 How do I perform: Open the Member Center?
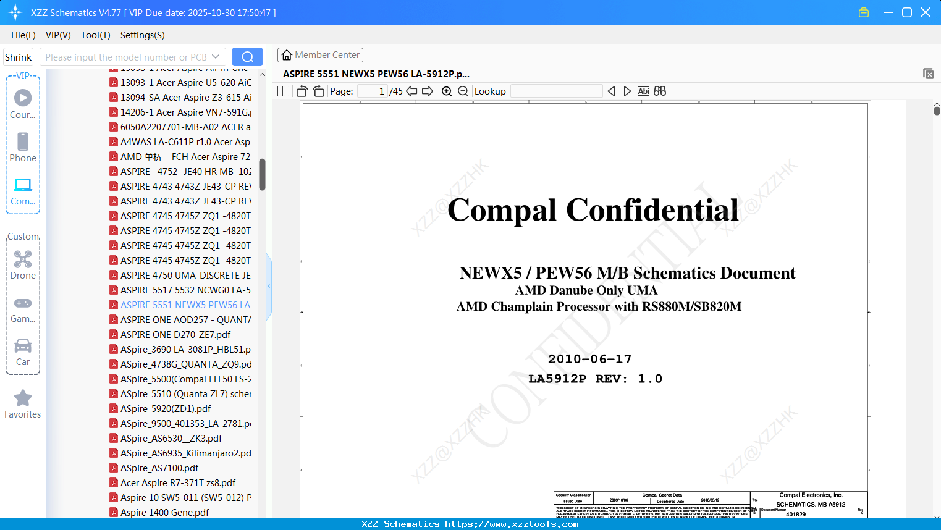click(320, 55)
